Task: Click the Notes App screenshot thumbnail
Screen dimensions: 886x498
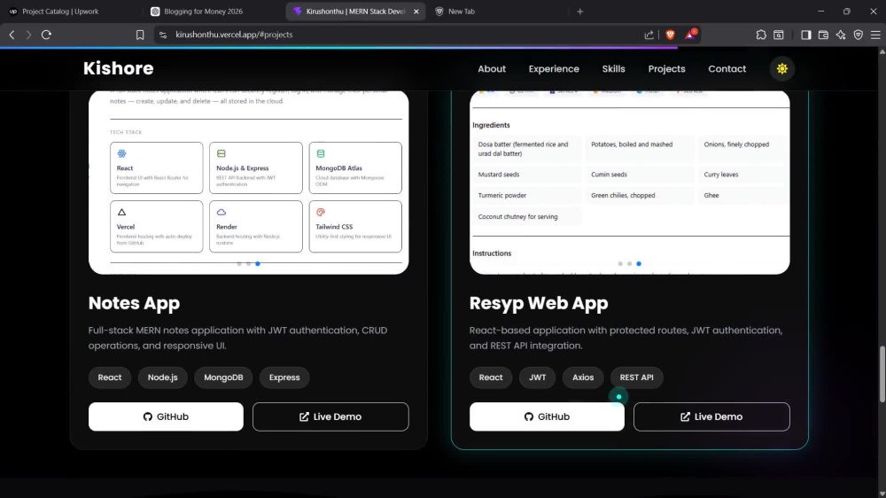Action: [249, 182]
